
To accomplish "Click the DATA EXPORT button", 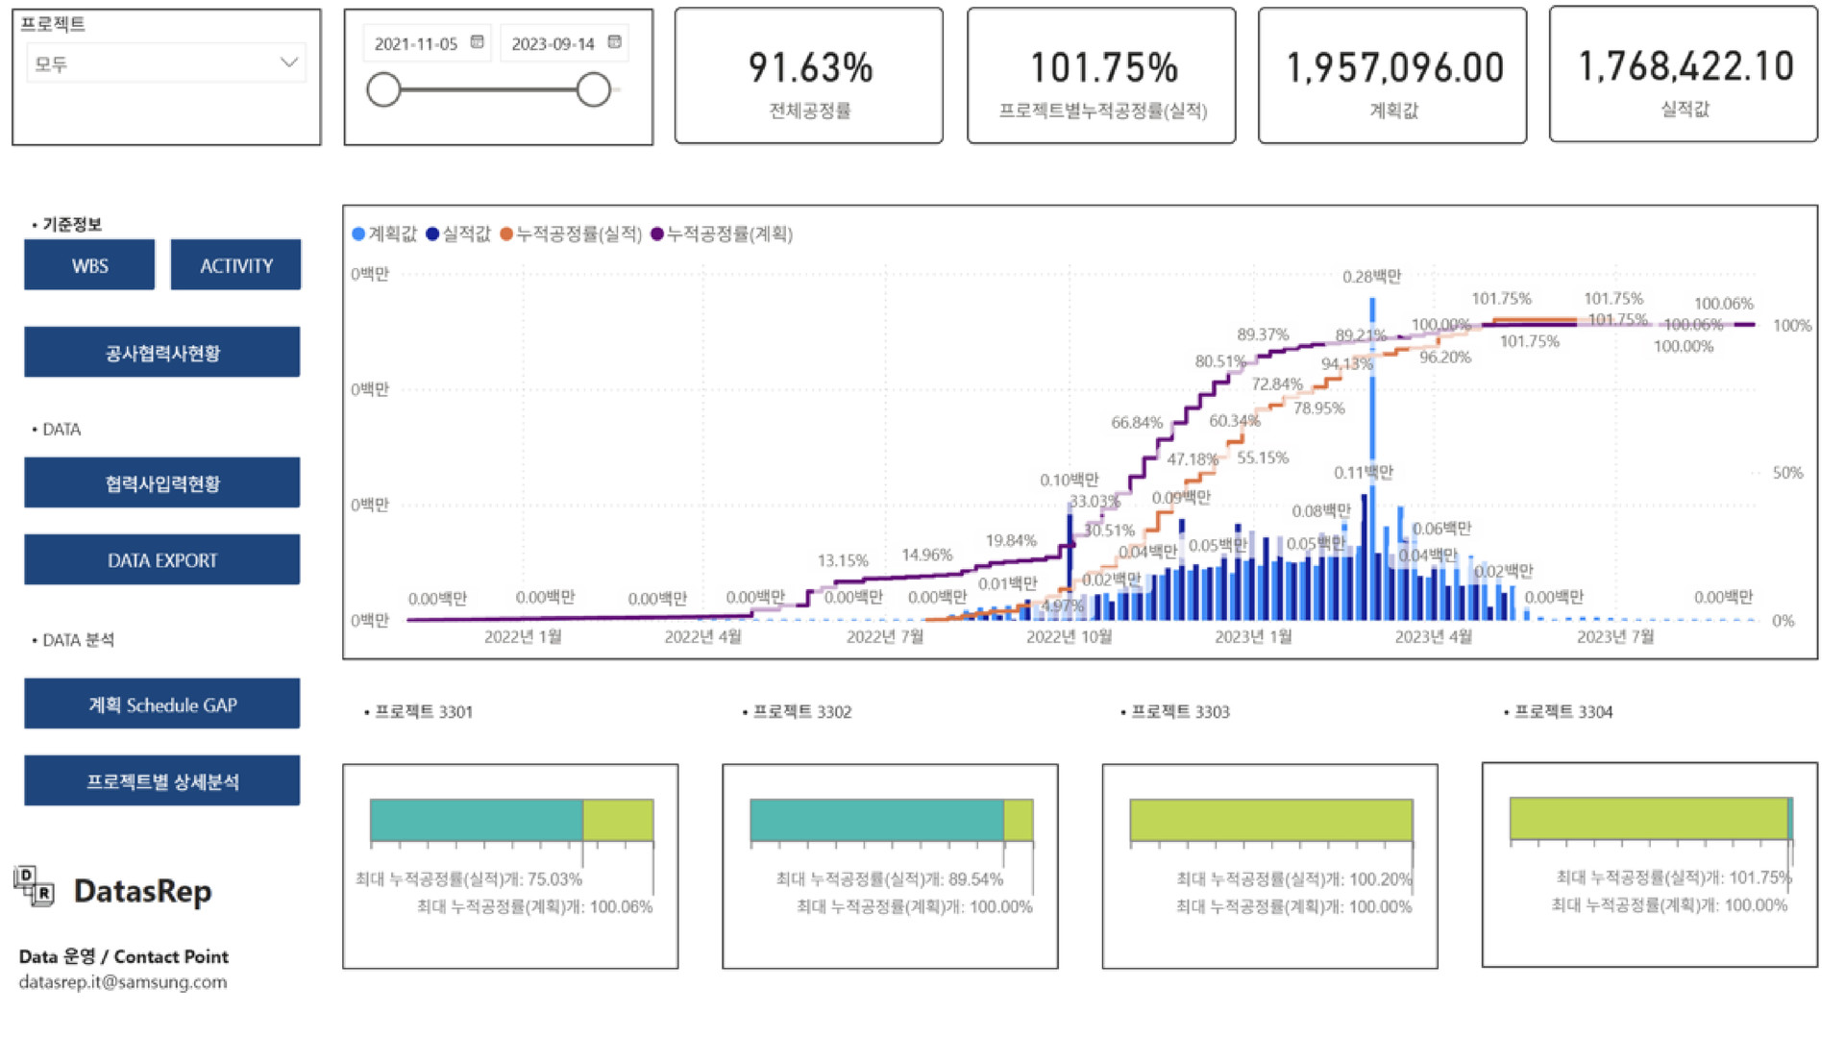I will click(x=160, y=559).
